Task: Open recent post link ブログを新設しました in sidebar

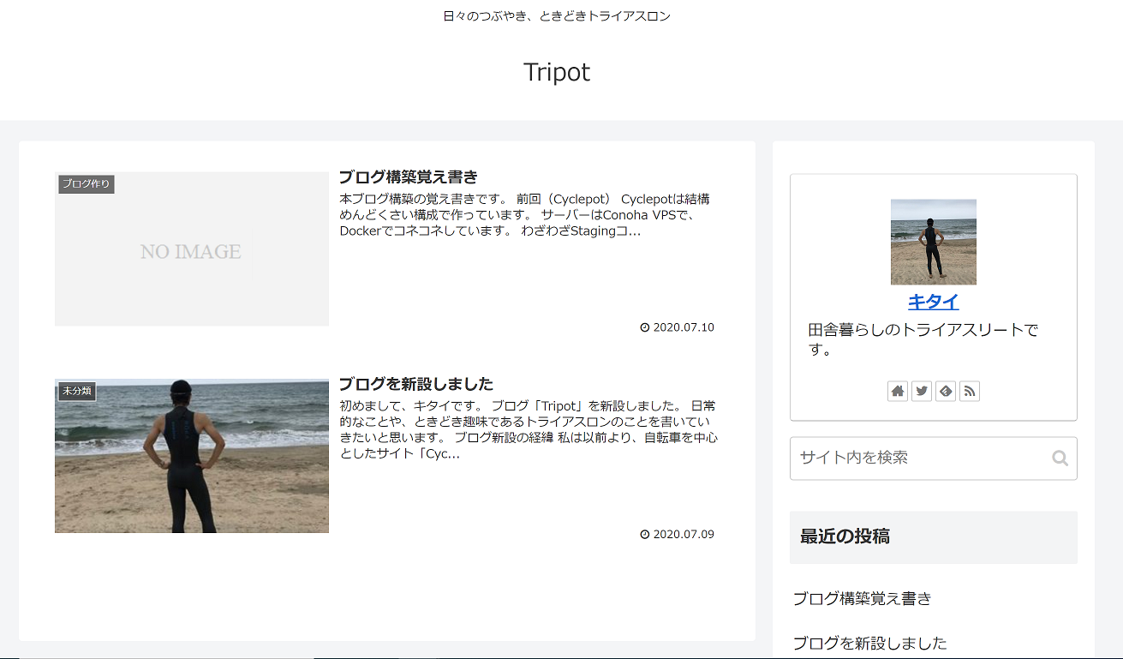Action: click(869, 643)
